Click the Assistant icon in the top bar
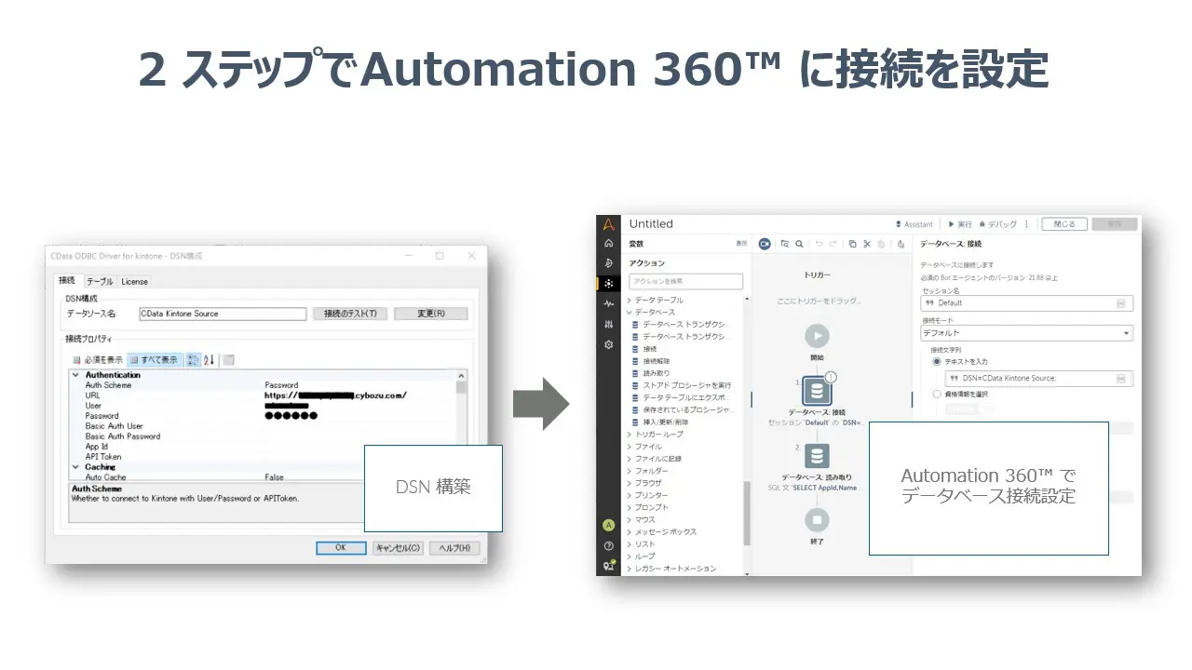The width and height of the screenshot is (1192, 670). (899, 223)
